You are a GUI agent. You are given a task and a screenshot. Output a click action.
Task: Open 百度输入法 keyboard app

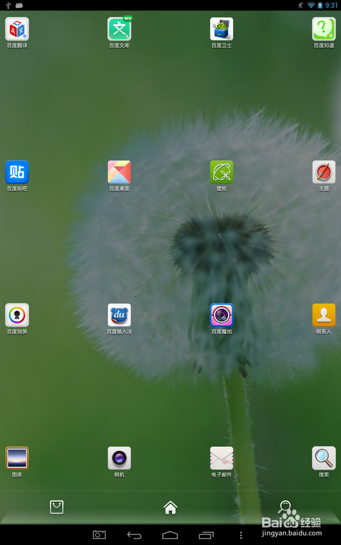click(x=119, y=315)
